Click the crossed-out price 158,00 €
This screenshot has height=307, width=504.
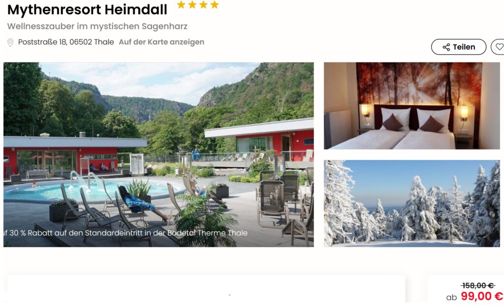pos(477,285)
